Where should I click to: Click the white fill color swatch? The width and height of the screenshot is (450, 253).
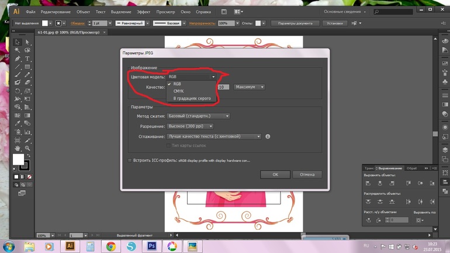tap(18, 160)
